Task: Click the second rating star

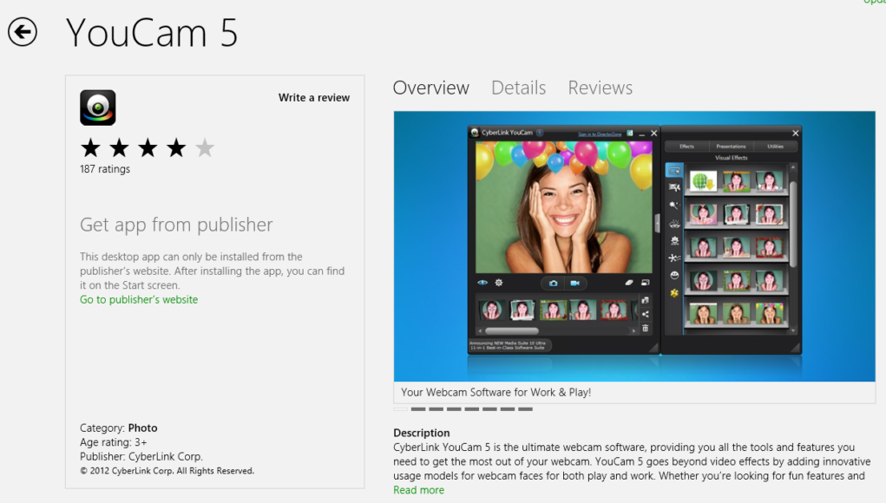Action: [x=119, y=148]
